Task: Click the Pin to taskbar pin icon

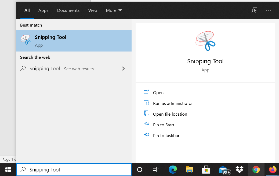Action: click(x=146, y=135)
